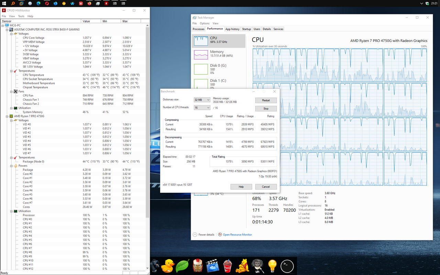This screenshot has width=440, height=275.
Task: Click Fewer details in Task Manager
Action: [203, 234]
